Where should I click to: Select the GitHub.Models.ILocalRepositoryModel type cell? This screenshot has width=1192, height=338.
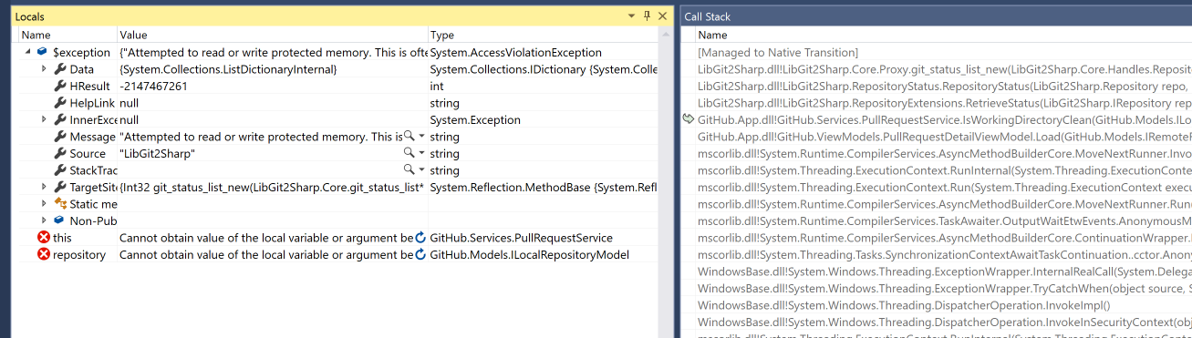click(530, 254)
